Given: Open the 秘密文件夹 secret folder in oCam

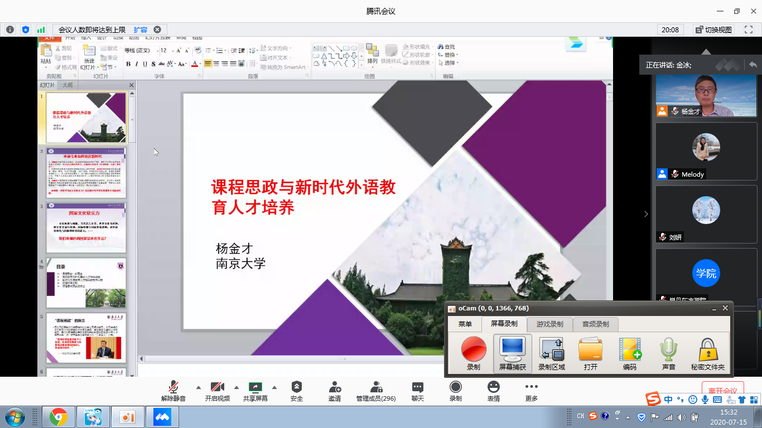Looking at the screenshot, I should (x=707, y=351).
